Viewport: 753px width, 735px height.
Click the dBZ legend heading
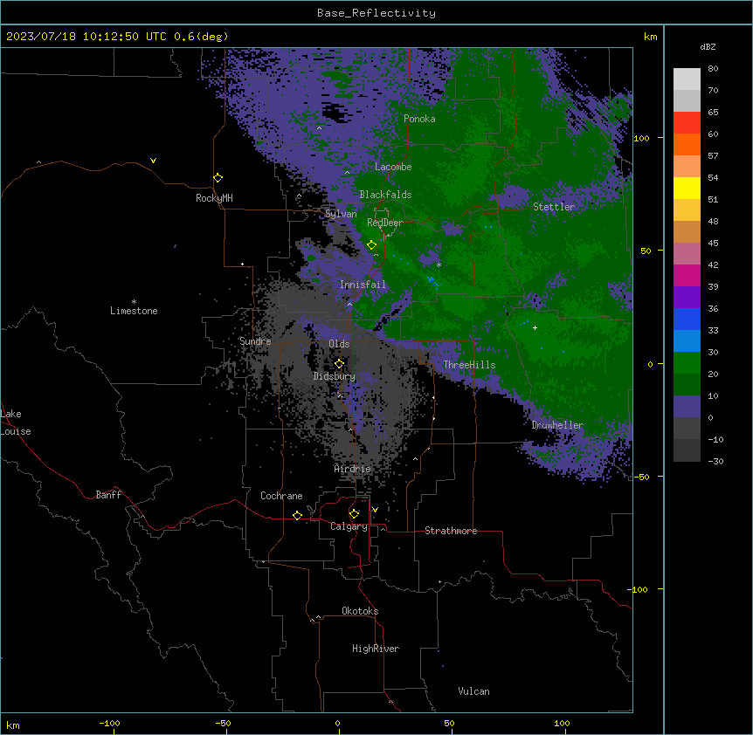tap(708, 47)
